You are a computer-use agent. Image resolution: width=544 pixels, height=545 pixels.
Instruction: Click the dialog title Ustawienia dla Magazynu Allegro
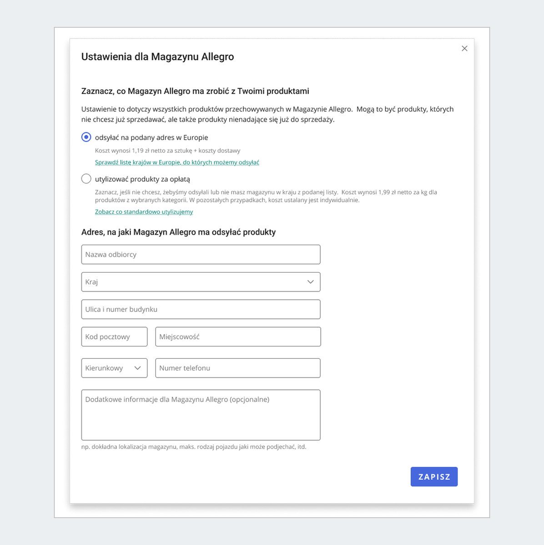[157, 57]
